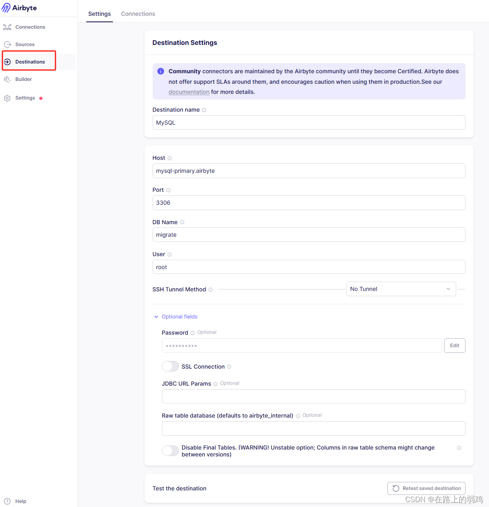Click the Raw table database input field
Image resolution: width=489 pixels, height=507 pixels.
[x=313, y=429]
